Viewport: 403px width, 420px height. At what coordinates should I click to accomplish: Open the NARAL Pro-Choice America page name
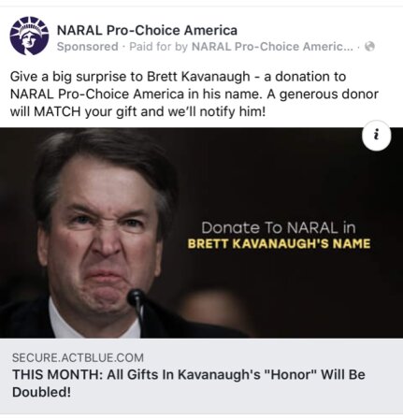click(147, 30)
